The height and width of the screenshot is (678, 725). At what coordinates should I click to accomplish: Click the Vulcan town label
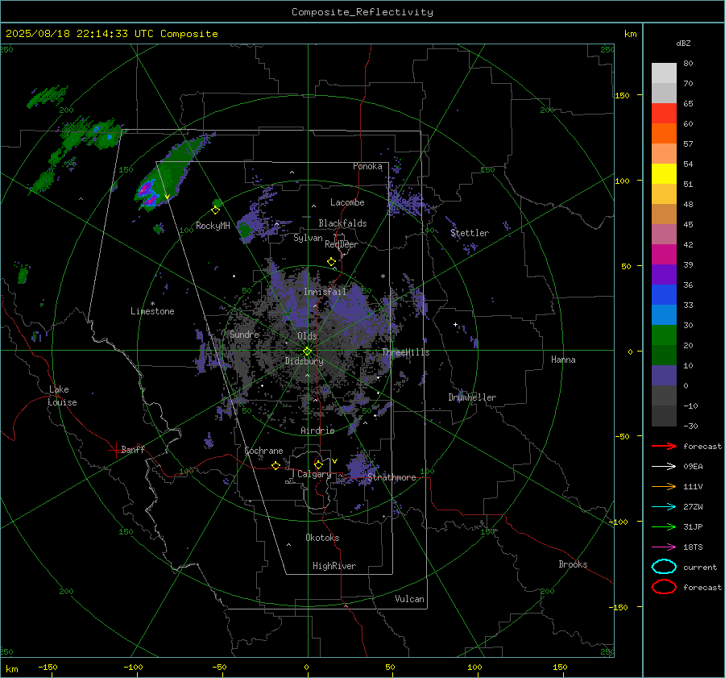(x=409, y=599)
